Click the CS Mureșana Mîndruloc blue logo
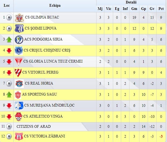Viewport: 167px width, 142px height. (19, 105)
